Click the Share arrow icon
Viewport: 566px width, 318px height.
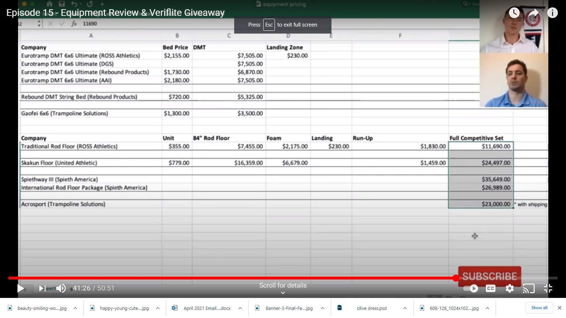[533, 13]
